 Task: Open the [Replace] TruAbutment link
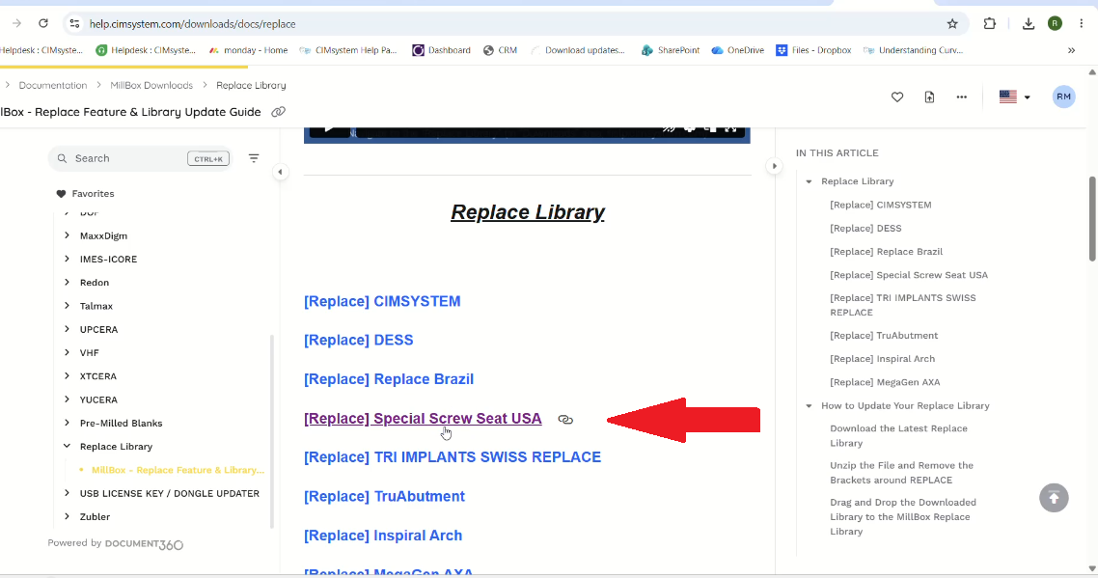[384, 496]
